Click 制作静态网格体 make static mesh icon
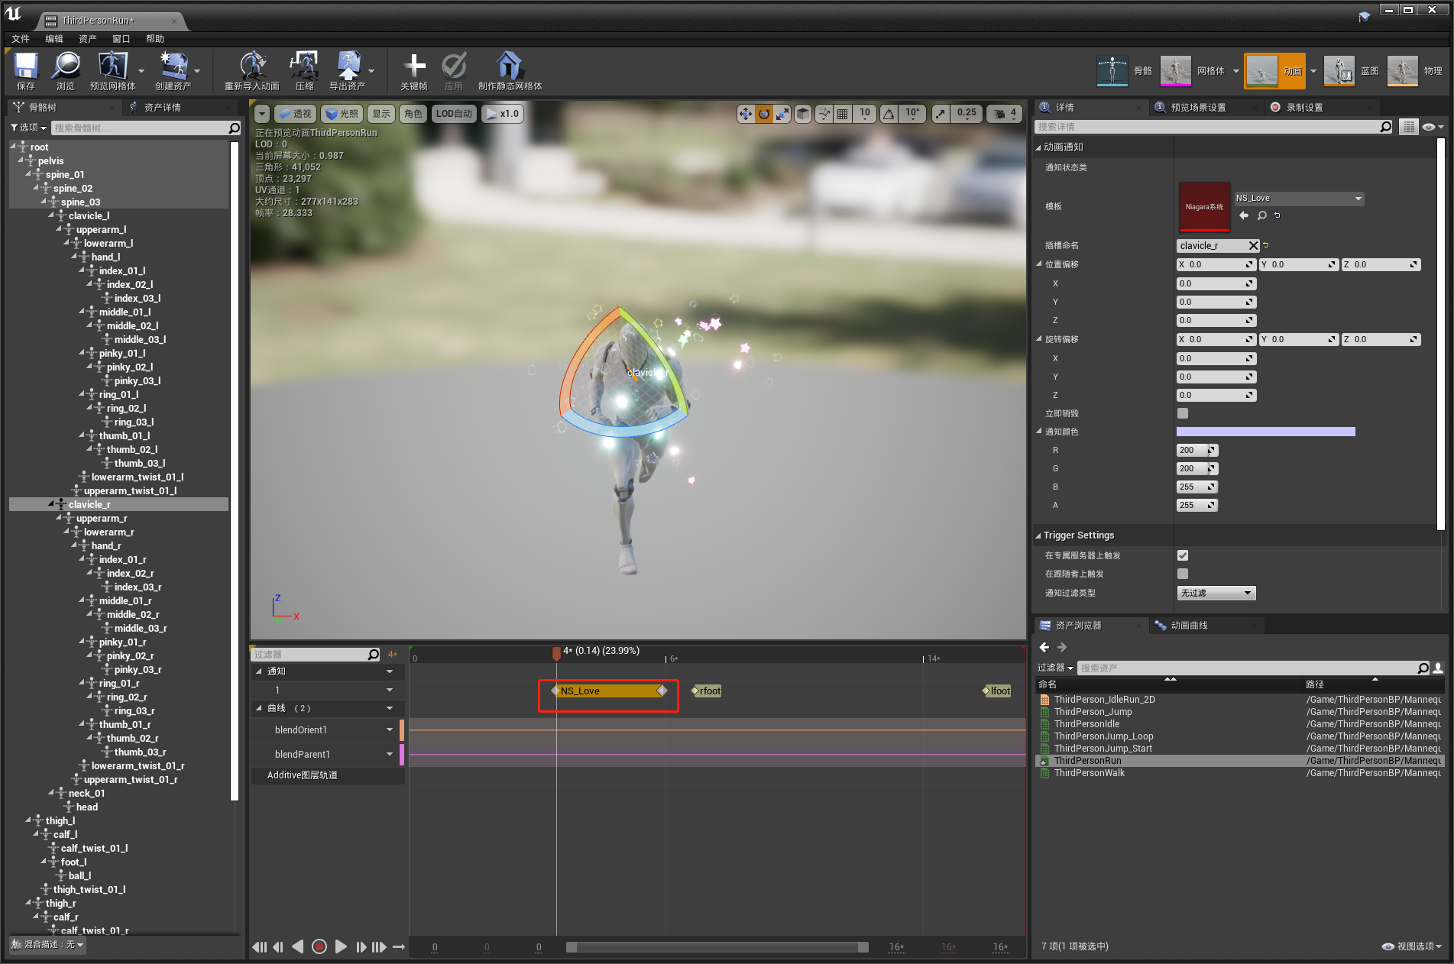The width and height of the screenshot is (1454, 964). pos(510,71)
